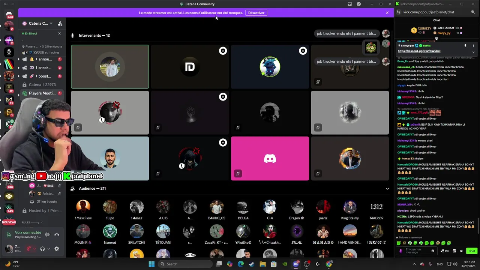Open the emoji picker in Kick chat
The height and width of the screenshot is (270, 480).
[x=433, y=251]
